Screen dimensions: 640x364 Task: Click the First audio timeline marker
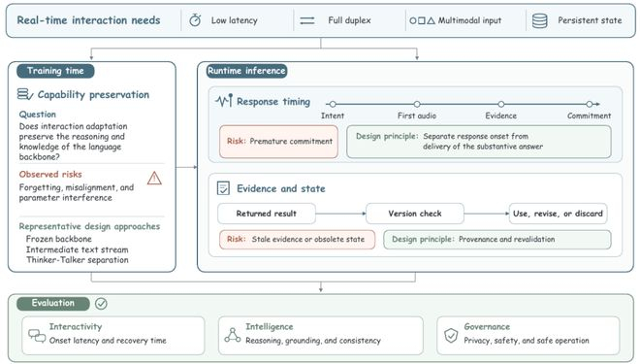pyautogui.click(x=417, y=104)
